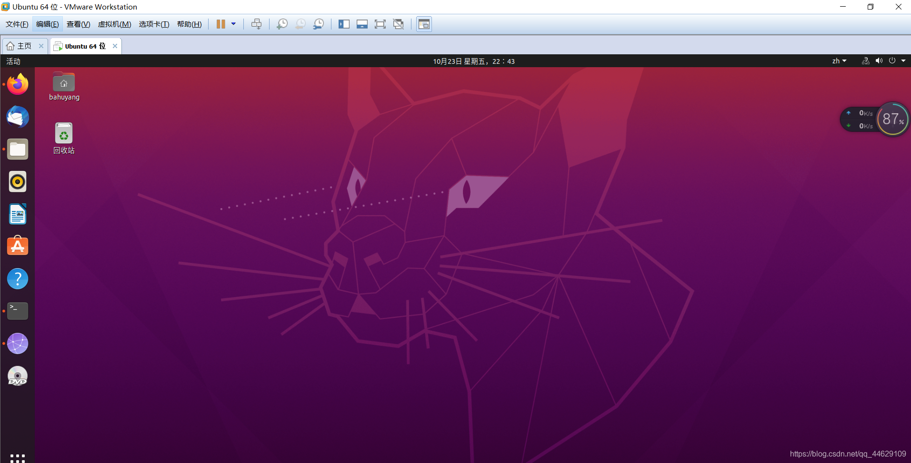This screenshot has height=463, width=911.
Task: Select the 回收站 trash icon on the desktop
Action: coord(64,138)
